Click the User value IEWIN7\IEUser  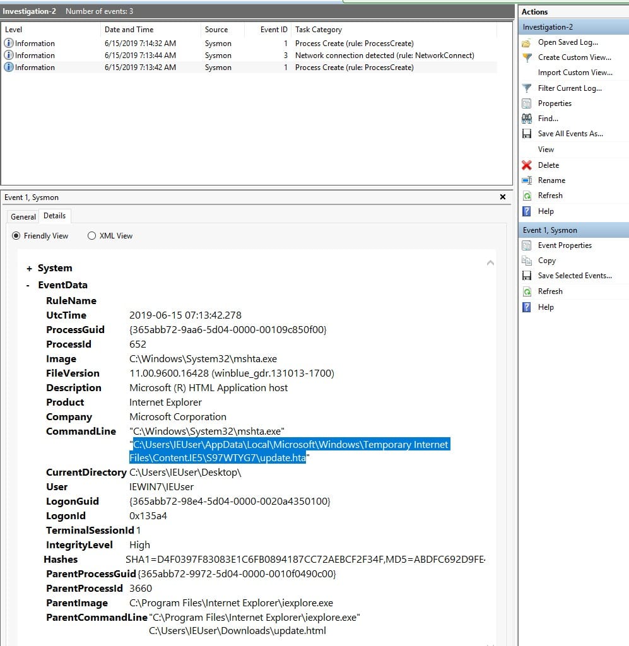162,487
